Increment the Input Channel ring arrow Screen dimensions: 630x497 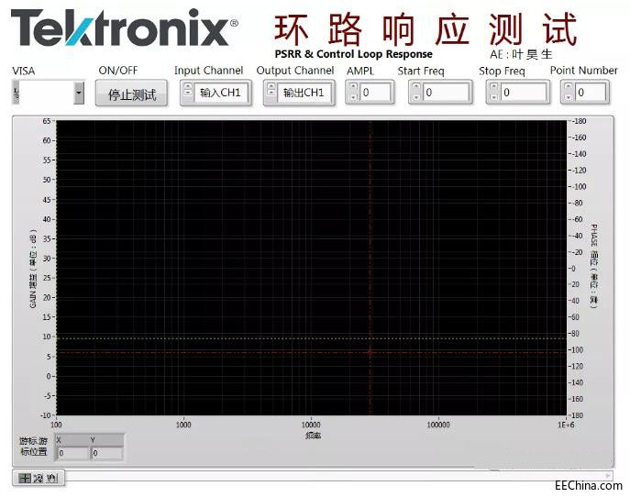[x=188, y=87]
